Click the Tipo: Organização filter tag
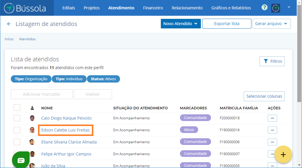This screenshot has width=302, height=168. click(x=31, y=79)
